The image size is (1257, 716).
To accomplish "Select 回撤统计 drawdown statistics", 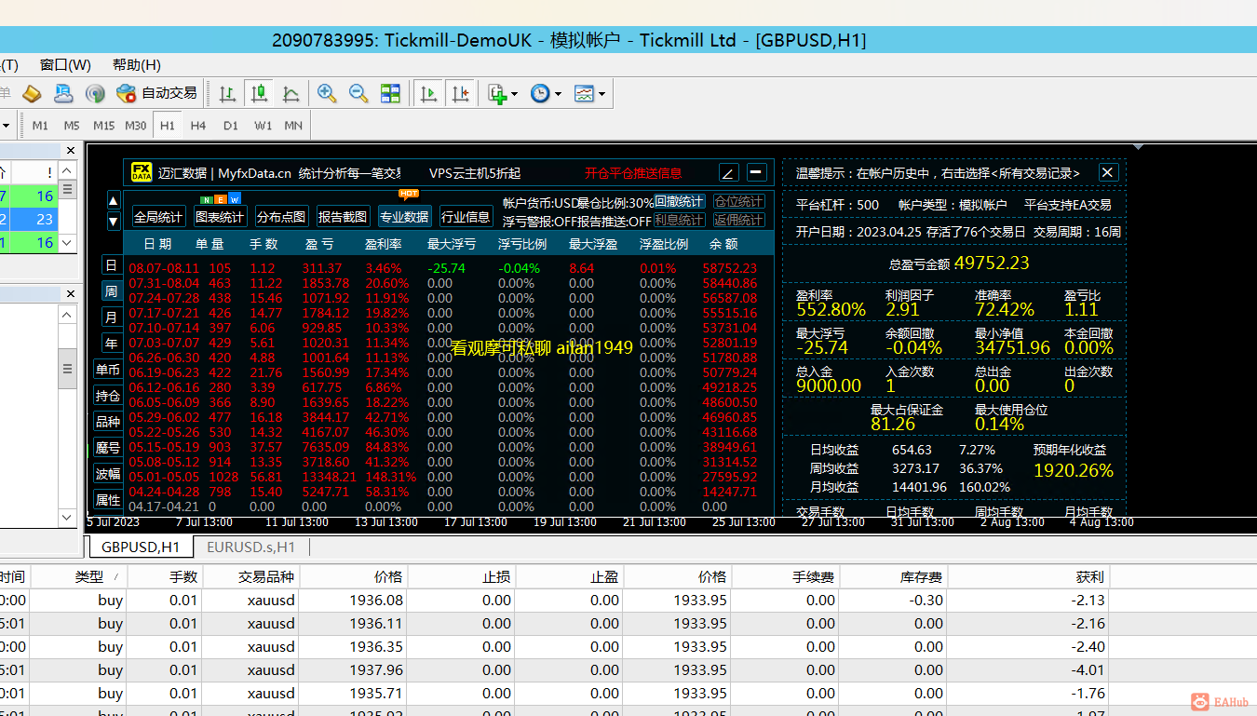I will 680,201.
